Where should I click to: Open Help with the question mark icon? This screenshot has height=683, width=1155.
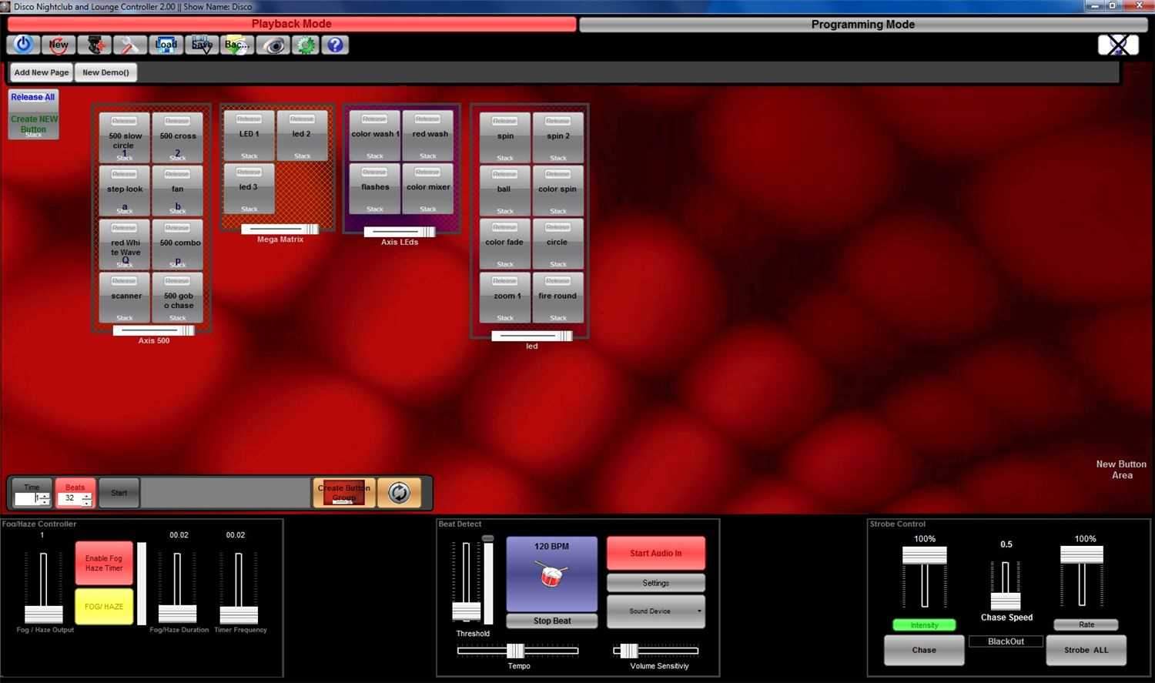(x=334, y=45)
